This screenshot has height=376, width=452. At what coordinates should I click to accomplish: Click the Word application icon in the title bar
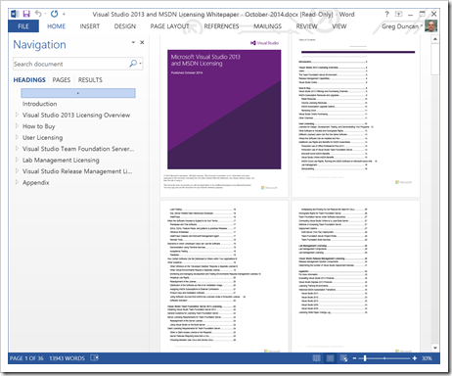(15, 14)
